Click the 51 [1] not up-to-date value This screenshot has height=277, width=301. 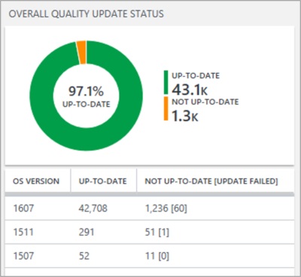tap(157, 232)
